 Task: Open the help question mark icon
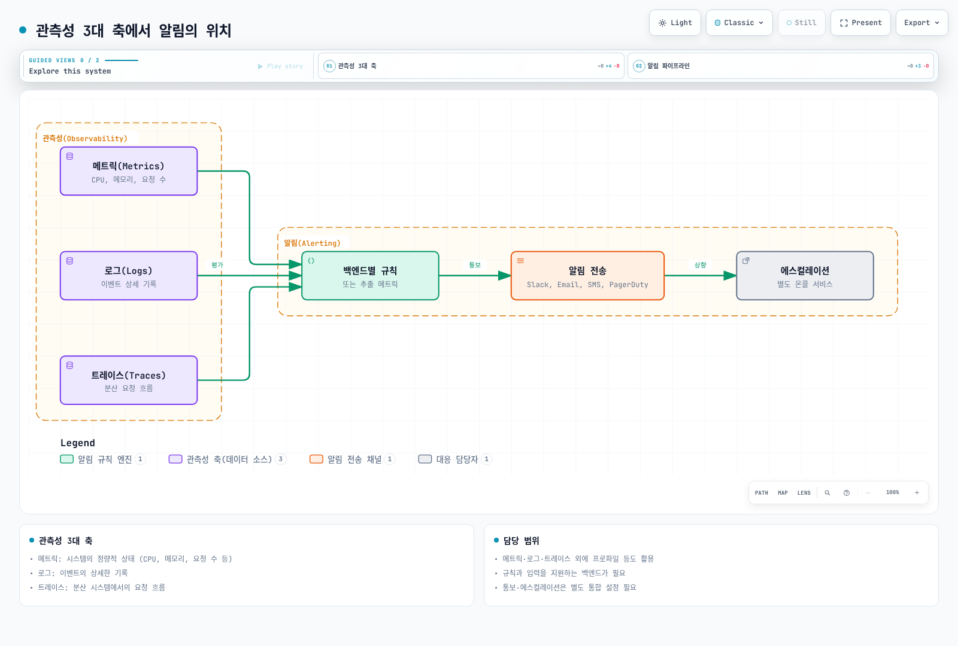pos(847,493)
